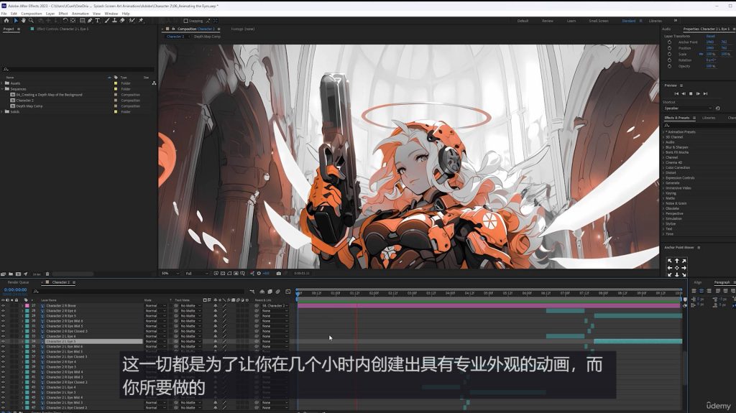Image resolution: width=736 pixels, height=413 pixels.
Task: Collapse the Sequences folder
Action: [x=2, y=88]
